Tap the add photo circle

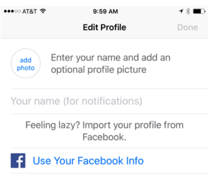coord(26,64)
